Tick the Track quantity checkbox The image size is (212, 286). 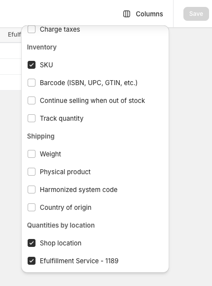32,118
